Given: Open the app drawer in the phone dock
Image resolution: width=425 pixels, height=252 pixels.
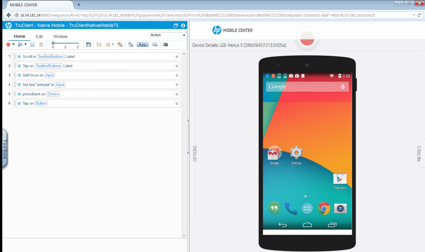Looking at the screenshot, I should [307, 208].
